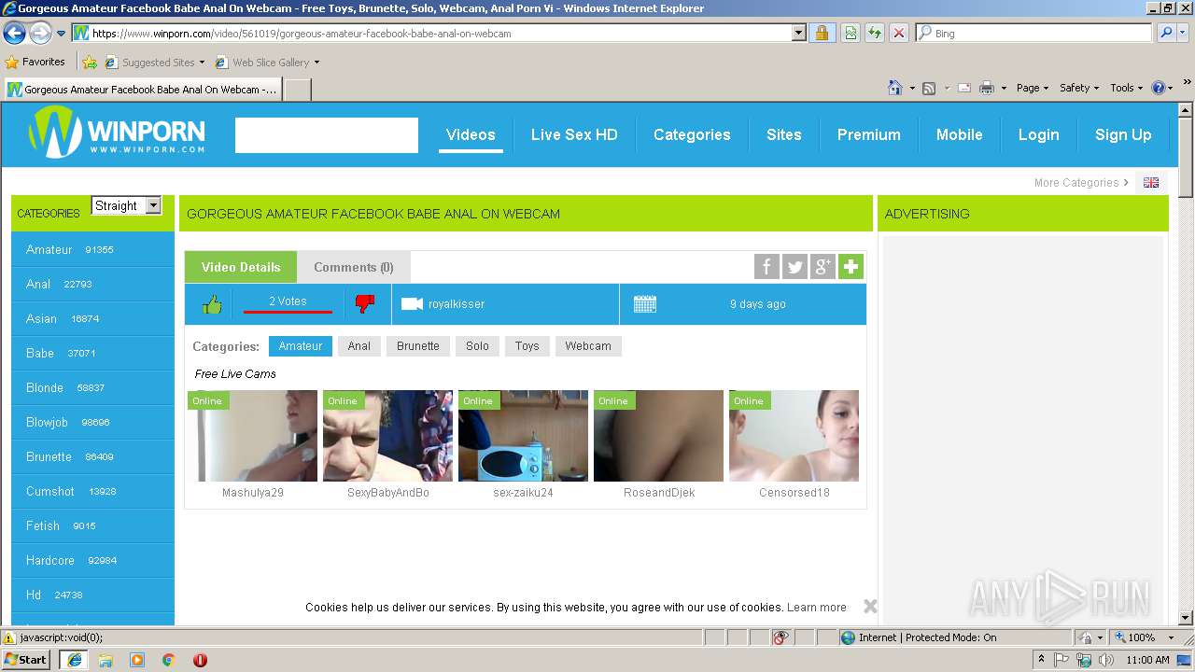Screen dimensions: 1195x672
Task: Click the Learn more cookie link
Action: point(817,608)
